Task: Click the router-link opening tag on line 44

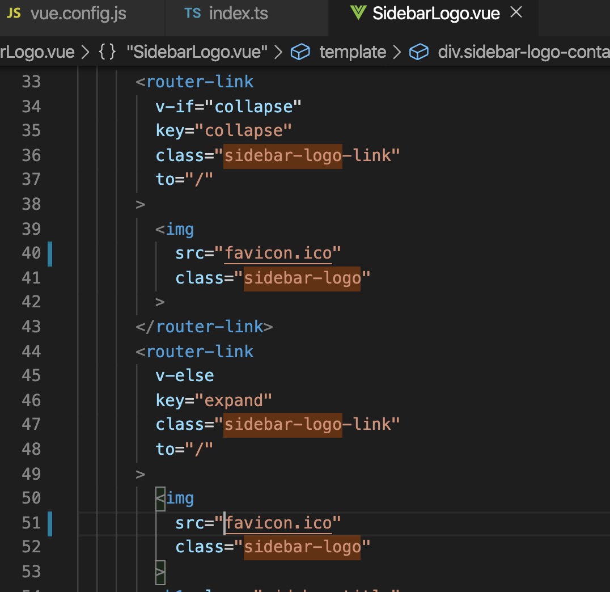Action: click(x=194, y=352)
